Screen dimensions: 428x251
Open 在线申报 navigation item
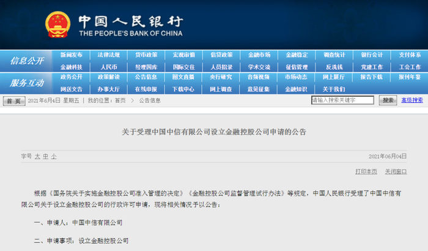point(146,89)
